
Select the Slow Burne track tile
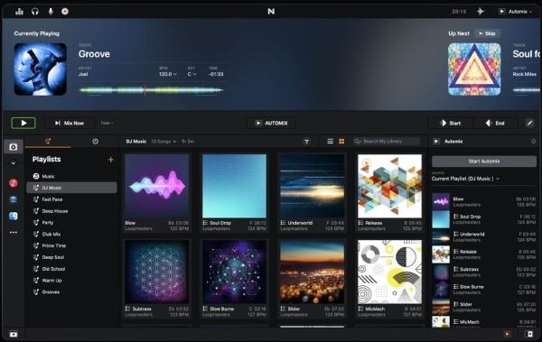(x=234, y=279)
